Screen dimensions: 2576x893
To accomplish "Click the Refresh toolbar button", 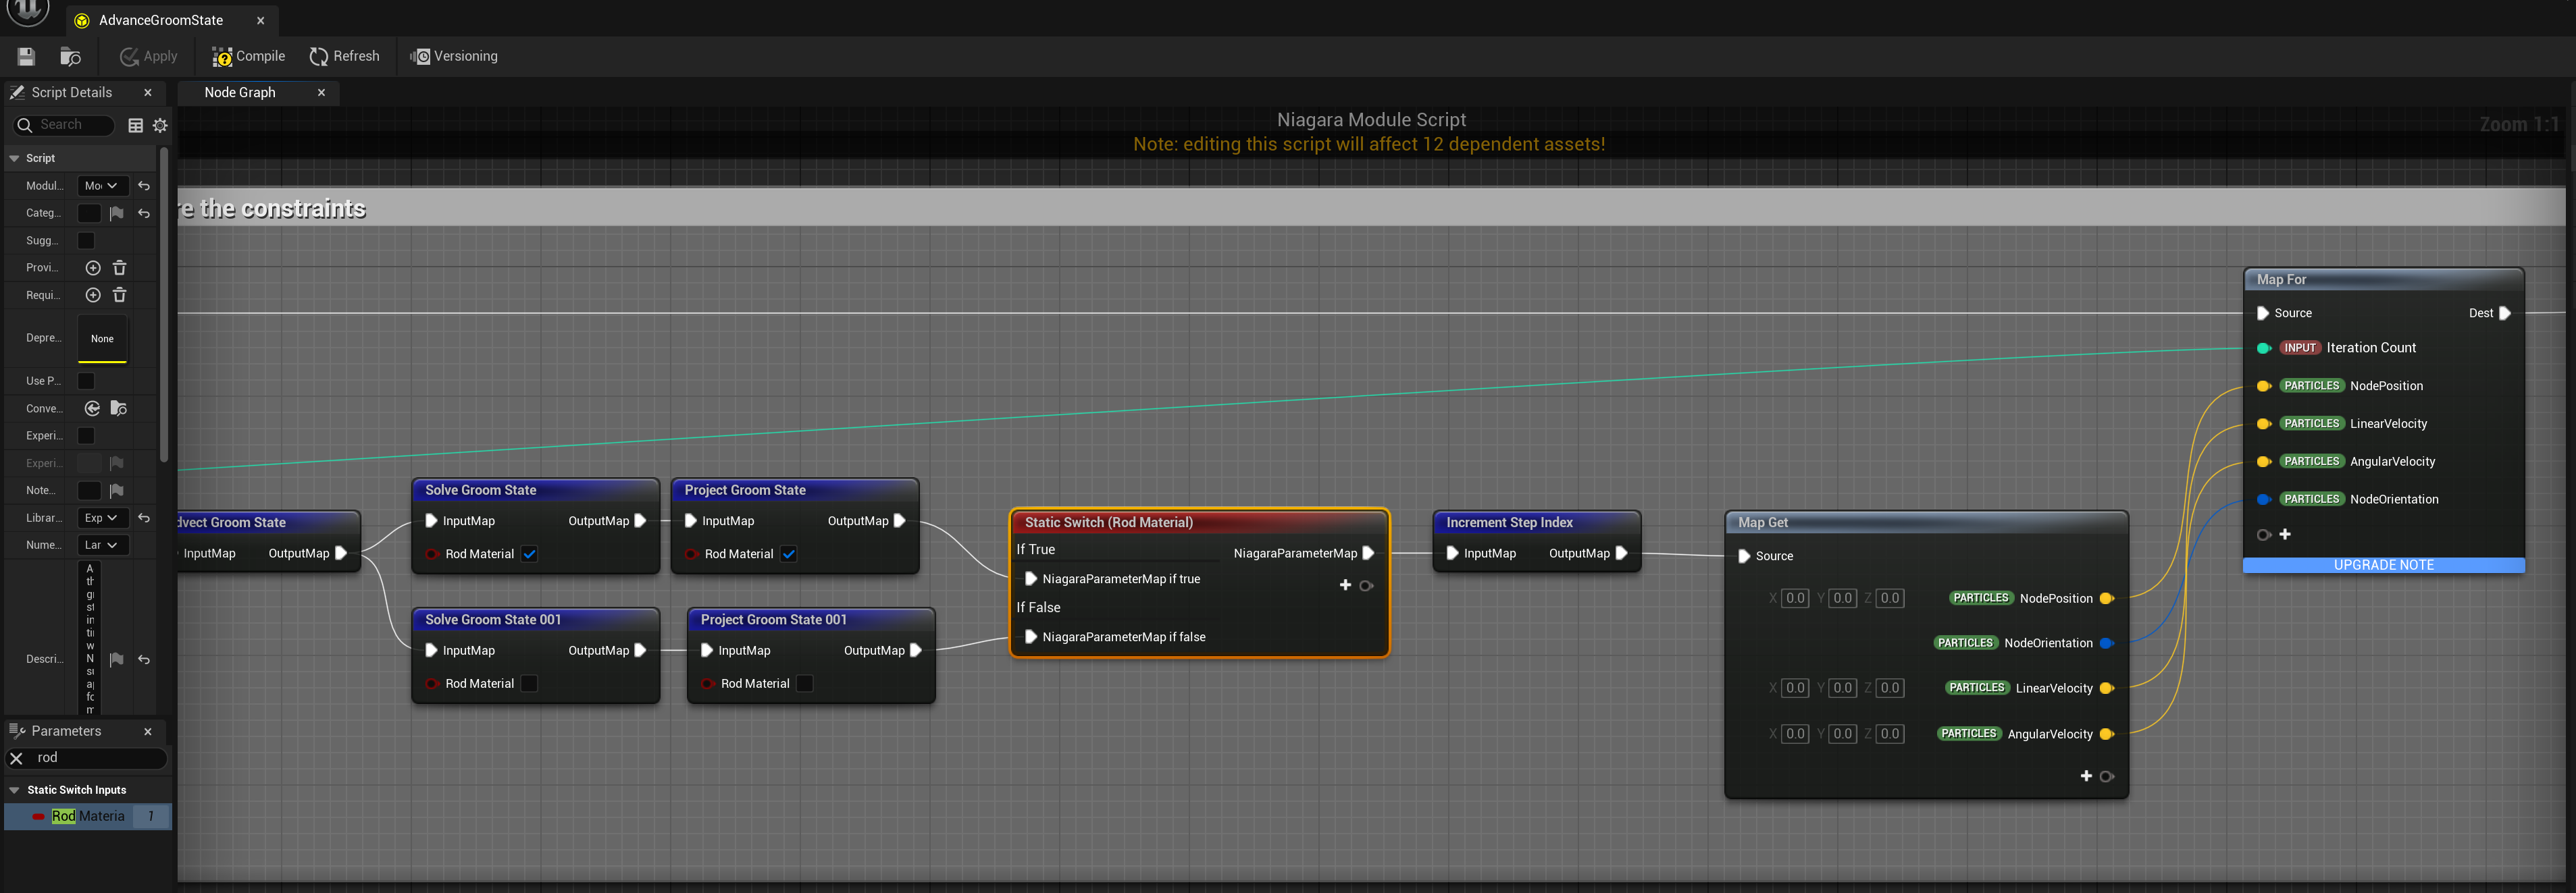I will (x=345, y=57).
